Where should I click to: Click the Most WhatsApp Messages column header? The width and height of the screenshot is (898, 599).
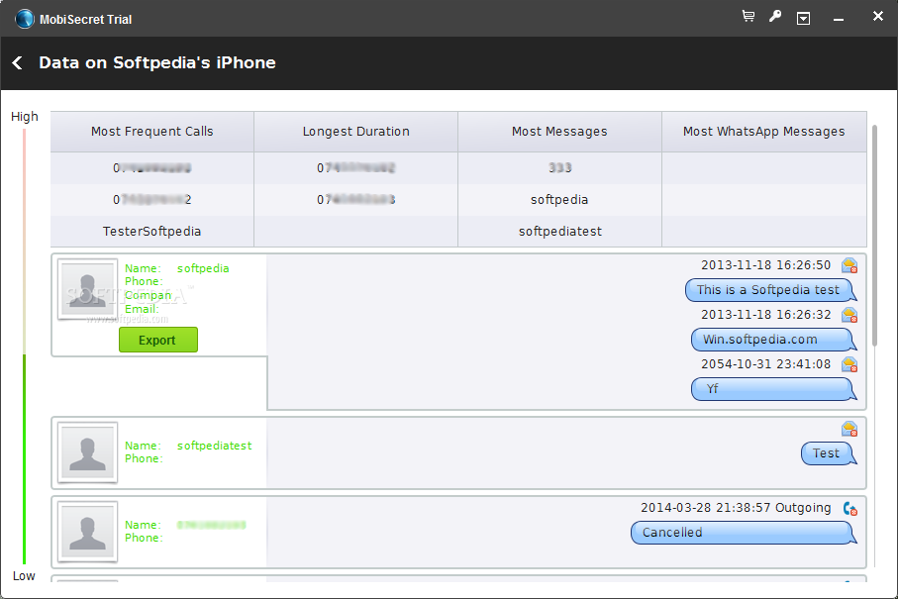point(764,132)
